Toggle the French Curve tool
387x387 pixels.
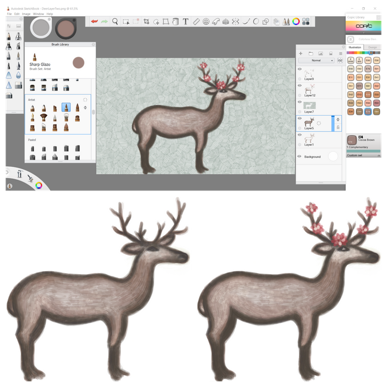tap(216, 22)
